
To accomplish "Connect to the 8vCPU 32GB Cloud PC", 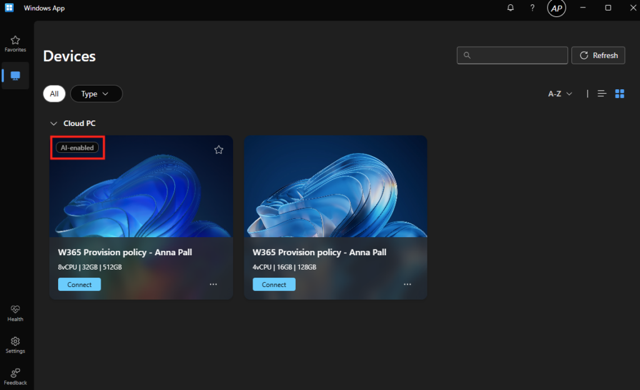I will (79, 285).
